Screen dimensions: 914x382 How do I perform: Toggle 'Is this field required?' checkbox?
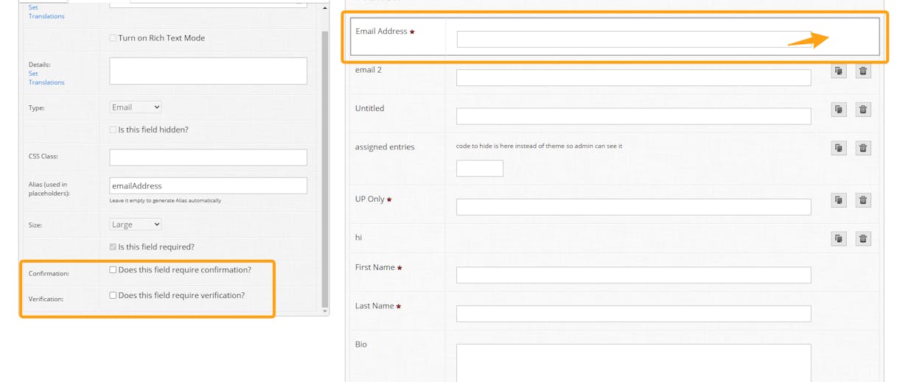pyautogui.click(x=113, y=247)
